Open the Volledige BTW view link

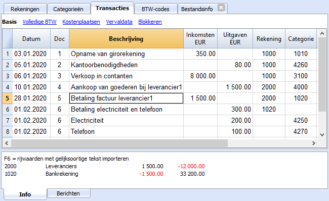point(39,22)
